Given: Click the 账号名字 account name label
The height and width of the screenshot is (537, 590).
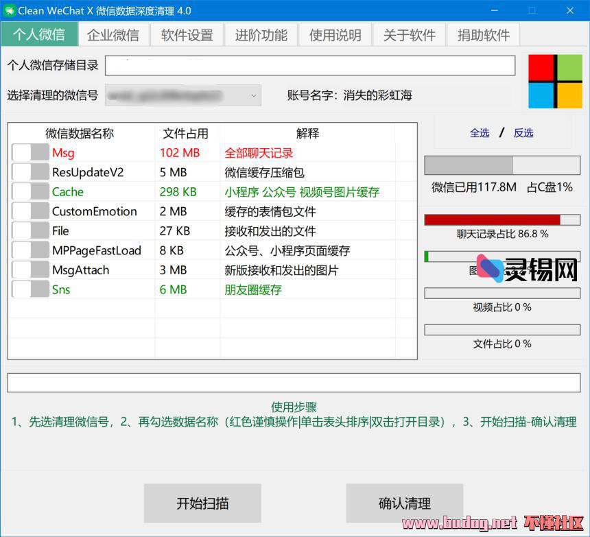Looking at the screenshot, I should point(350,95).
